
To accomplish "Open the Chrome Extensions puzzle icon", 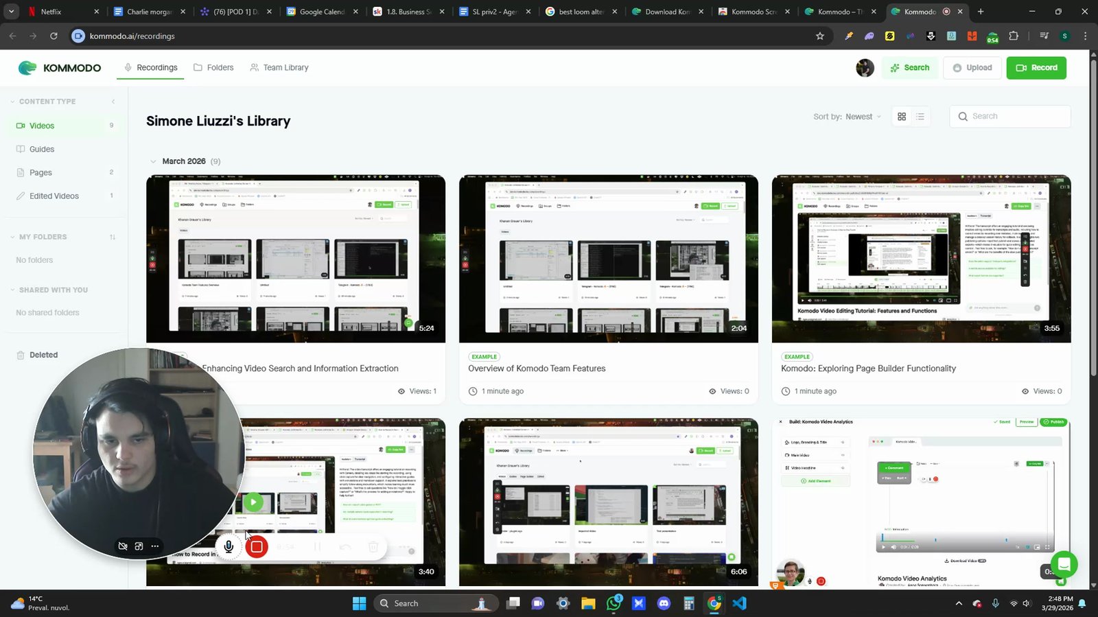I will click(x=1014, y=36).
